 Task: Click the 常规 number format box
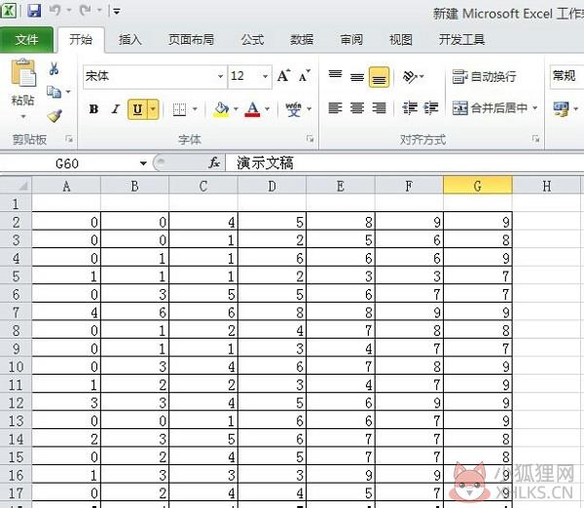[566, 76]
